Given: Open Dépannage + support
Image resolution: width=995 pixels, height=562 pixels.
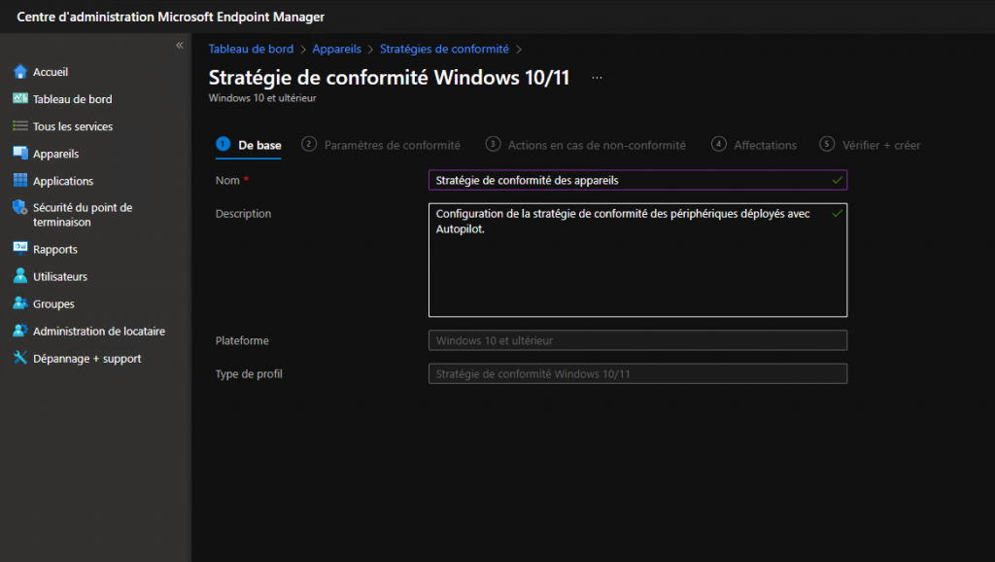Looking at the screenshot, I should pyautogui.click(x=86, y=359).
